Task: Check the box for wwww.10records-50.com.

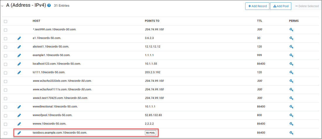Action: tap(6, 124)
